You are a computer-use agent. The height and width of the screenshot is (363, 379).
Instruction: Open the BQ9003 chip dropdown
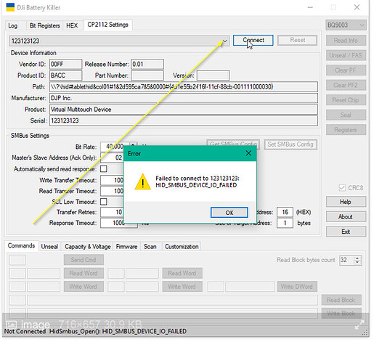[x=346, y=25]
